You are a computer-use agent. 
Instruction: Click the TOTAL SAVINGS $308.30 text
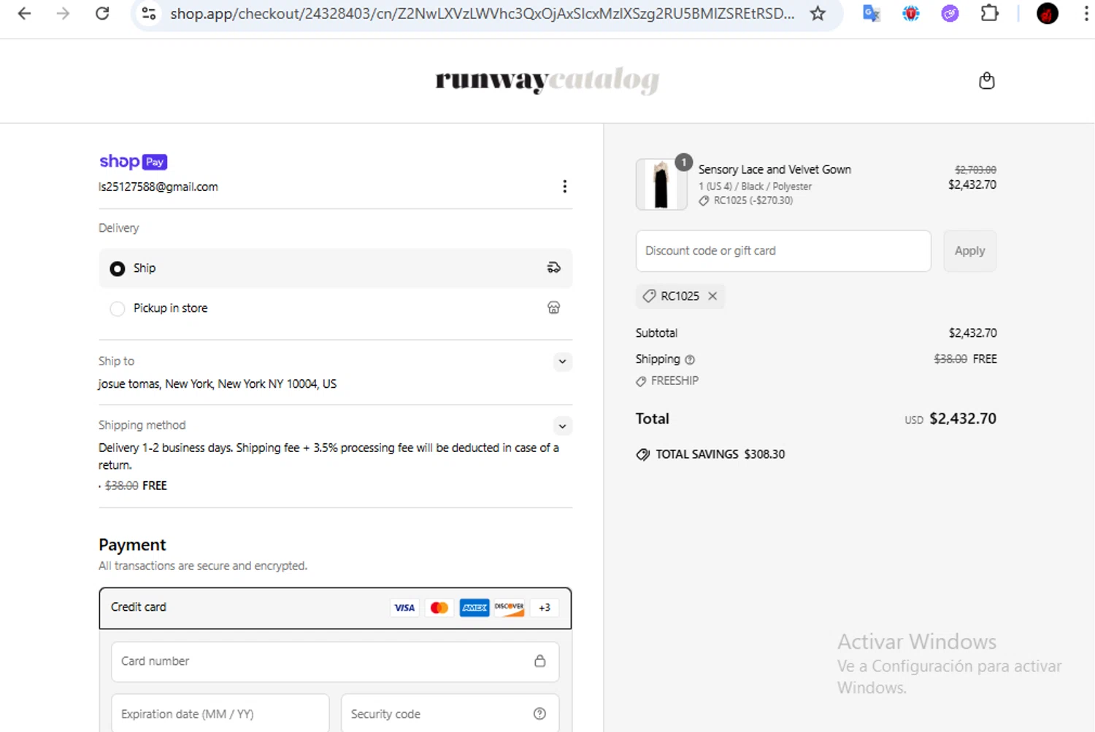pyautogui.click(x=720, y=454)
